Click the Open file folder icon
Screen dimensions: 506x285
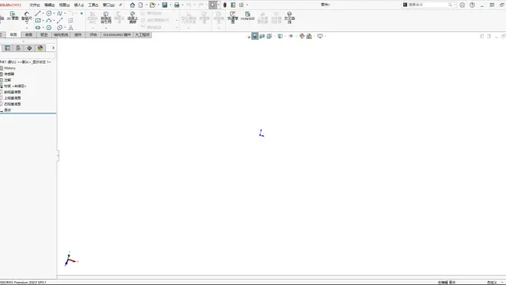(153, 5)
